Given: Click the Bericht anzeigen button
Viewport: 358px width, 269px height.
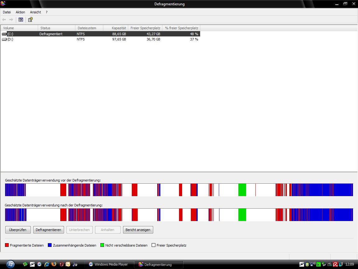Looking at the screenshot, I should (x=138, y=230).
